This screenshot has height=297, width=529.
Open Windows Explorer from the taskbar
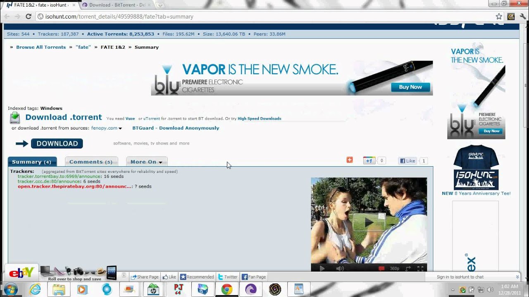(x=58, y=289)
